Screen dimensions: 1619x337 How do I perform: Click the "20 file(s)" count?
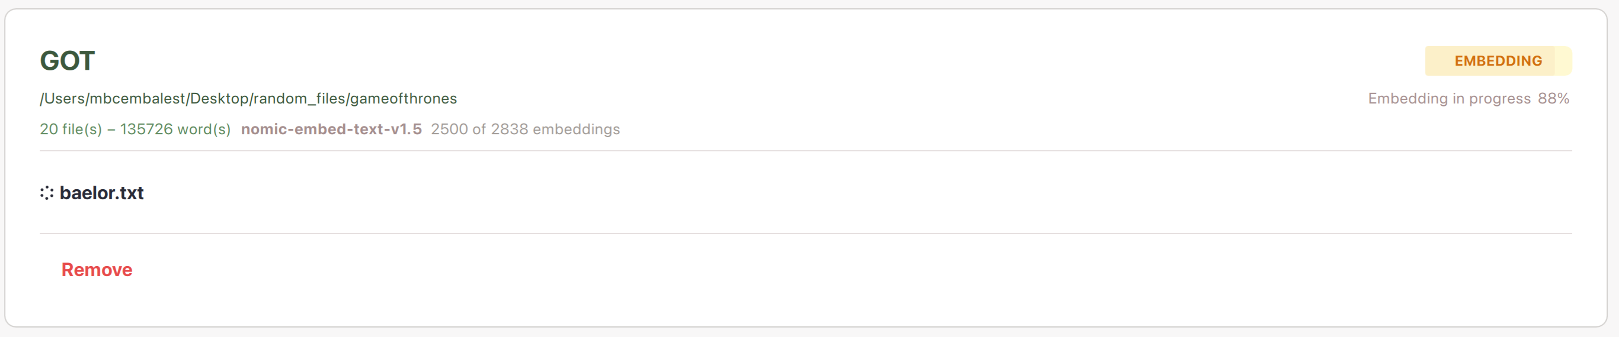tap(71, 129)
